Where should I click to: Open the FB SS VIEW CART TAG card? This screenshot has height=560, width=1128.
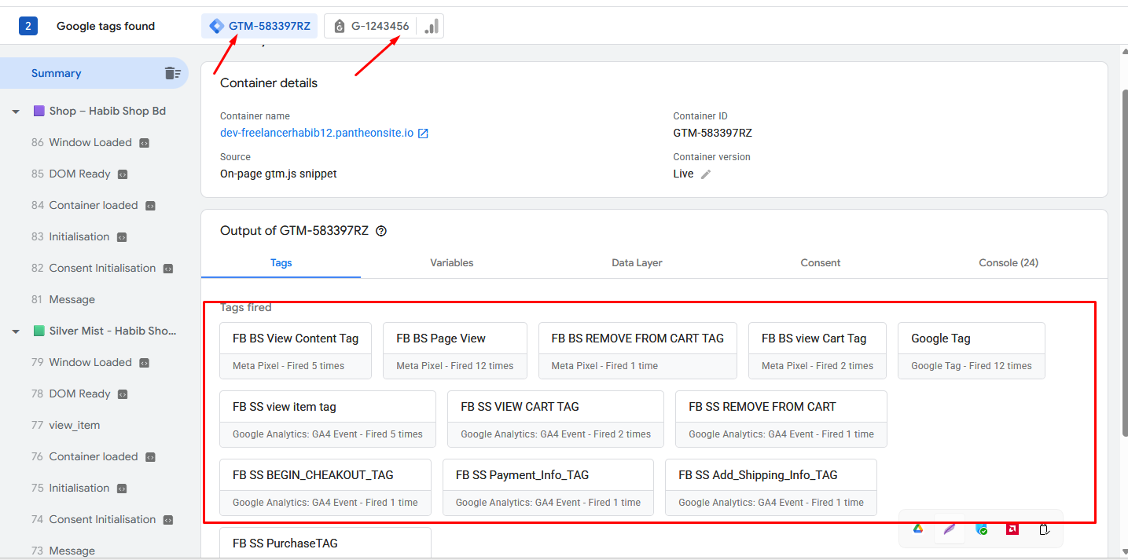556,419
